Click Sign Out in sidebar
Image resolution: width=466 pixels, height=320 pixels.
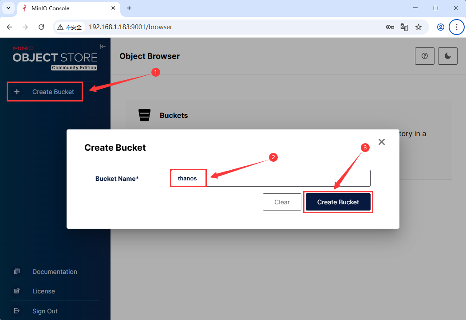point(45,311)
